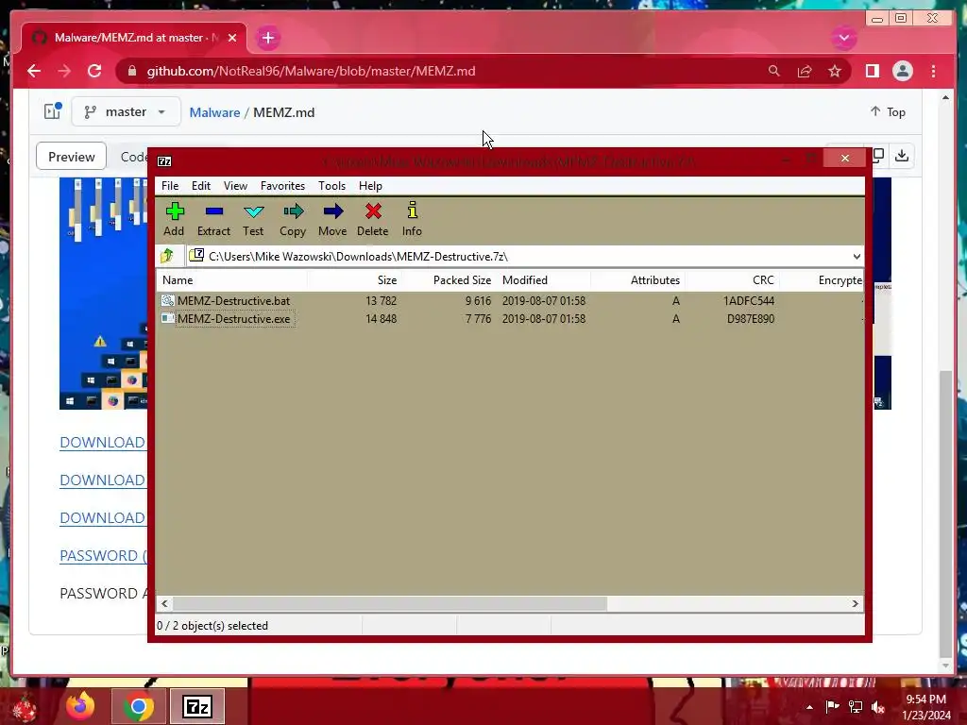Click the Add button in 7-Zip toolbar
Screen dimensions: 967x725
pyautogui.click(x=174, y=219)
